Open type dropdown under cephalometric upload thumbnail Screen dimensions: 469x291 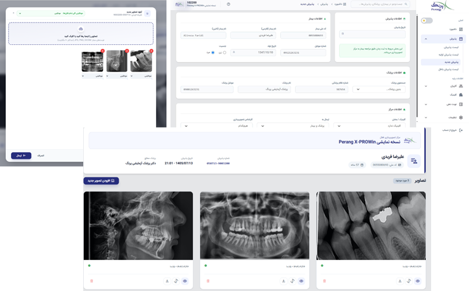tap(117, 76)
